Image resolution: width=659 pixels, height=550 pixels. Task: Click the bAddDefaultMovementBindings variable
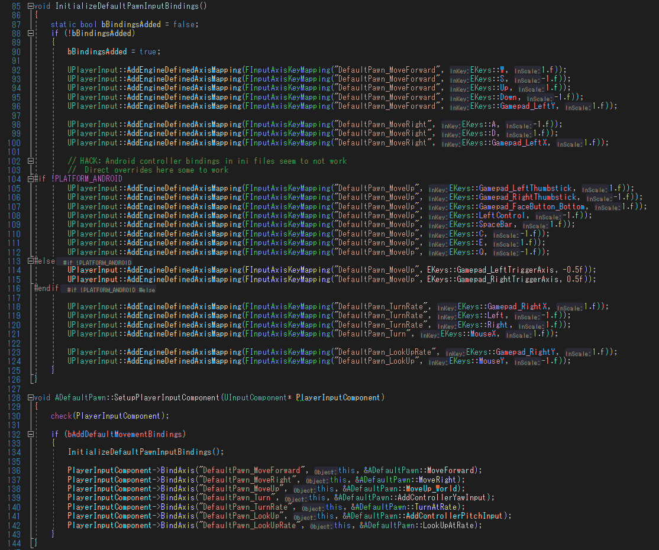[x=124, y=434]
